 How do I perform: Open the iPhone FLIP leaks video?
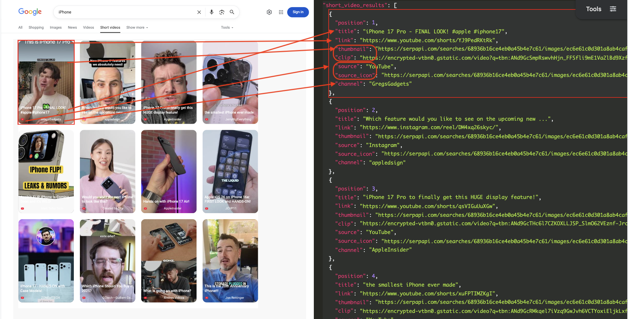[46, 172]
